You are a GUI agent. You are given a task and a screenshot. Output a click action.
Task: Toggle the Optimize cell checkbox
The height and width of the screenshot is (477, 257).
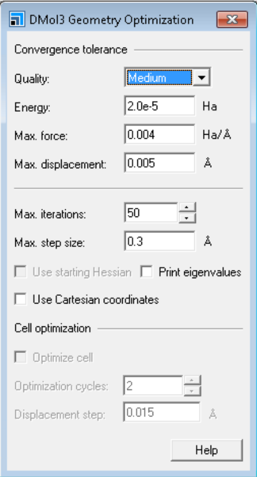coord(21,357)
